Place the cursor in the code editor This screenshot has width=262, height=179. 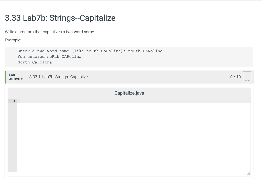click(x=128, y=128)
